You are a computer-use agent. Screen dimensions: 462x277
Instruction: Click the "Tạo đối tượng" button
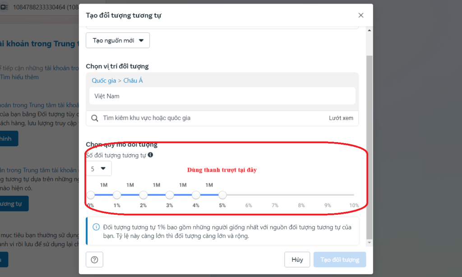click(340, 259)
